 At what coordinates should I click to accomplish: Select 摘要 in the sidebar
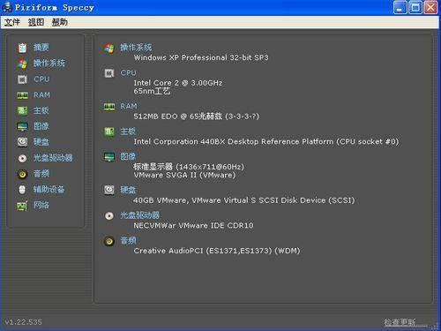tap(41, 48)
